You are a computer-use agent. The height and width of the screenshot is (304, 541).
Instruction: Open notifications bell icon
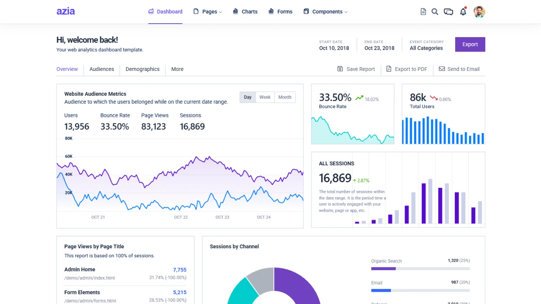click(463, 11)
